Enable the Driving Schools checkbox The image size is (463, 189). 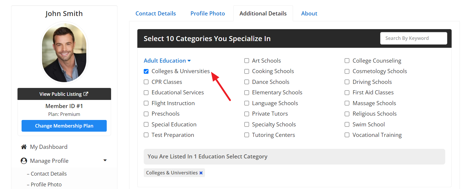[347, 82]
